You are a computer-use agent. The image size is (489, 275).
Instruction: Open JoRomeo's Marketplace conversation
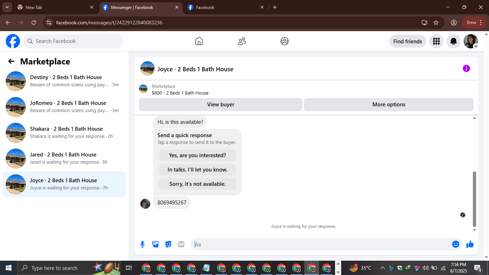coord(64,107)
